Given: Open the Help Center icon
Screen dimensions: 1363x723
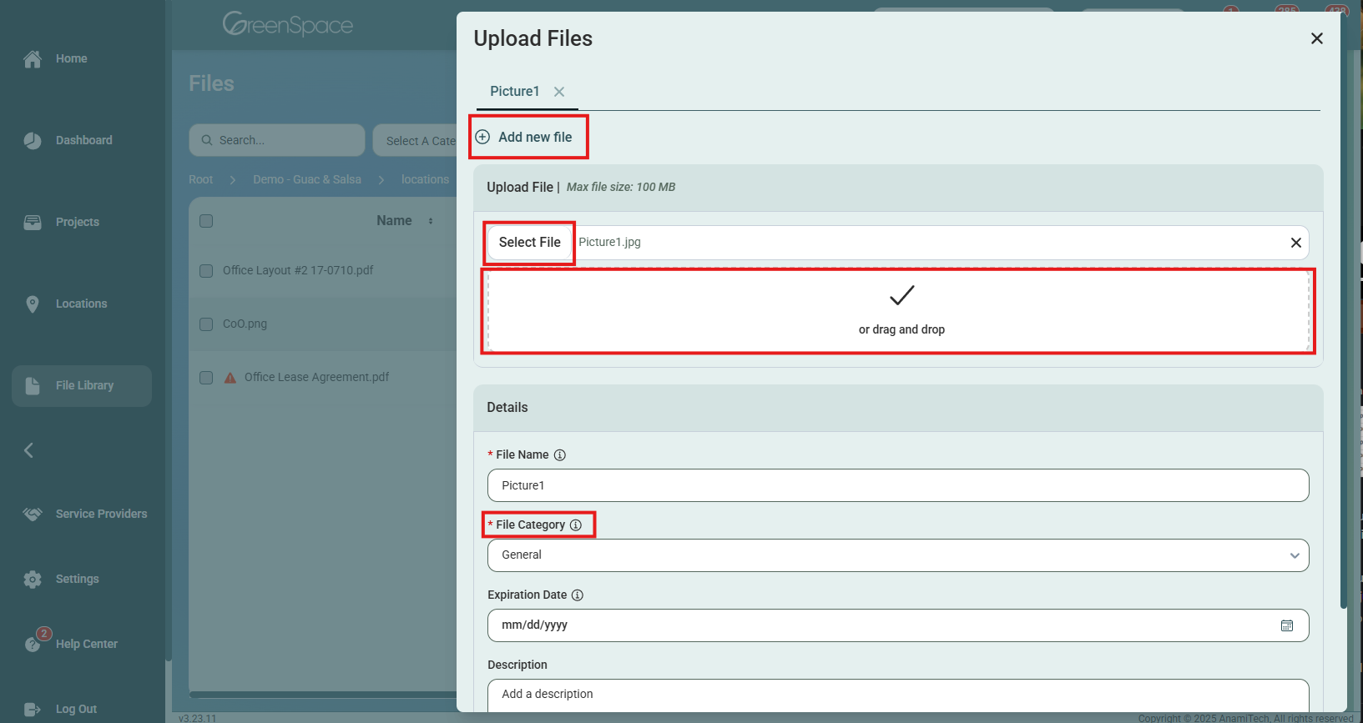Looking at the screenshot, I should click(x=33, y=644).
